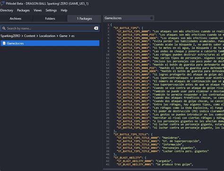
Task: Click the "Ef. de Superpercepción" value
Action: [x=181, y=141]
